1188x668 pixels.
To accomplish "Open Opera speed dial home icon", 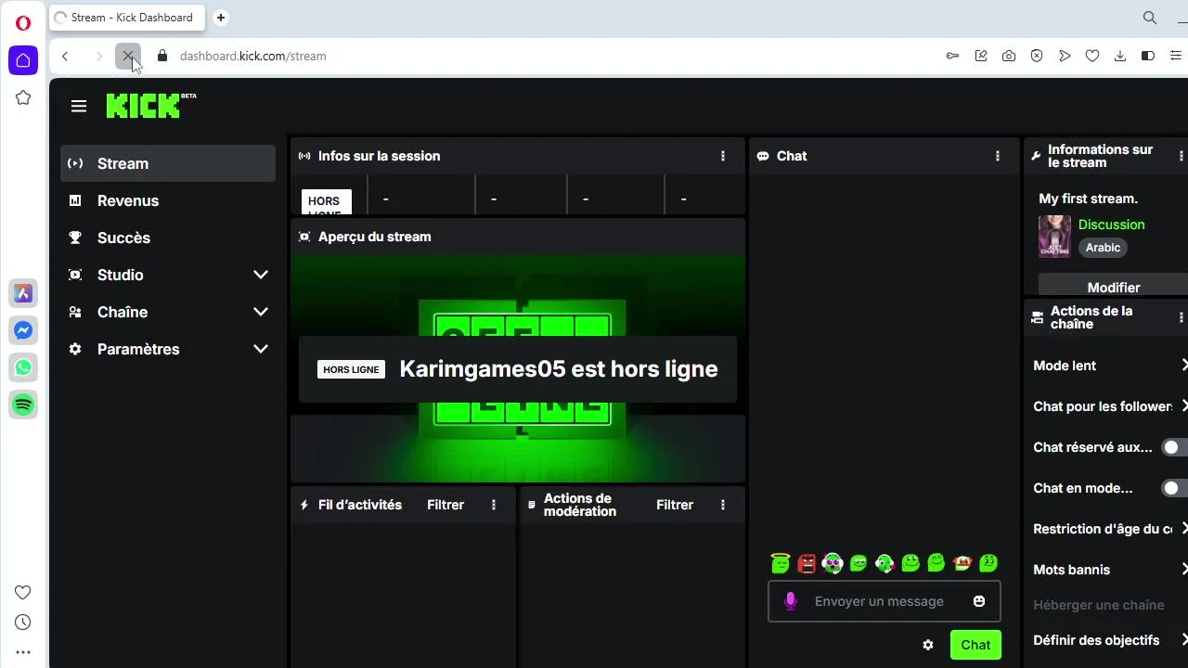I will click(23, 60).
